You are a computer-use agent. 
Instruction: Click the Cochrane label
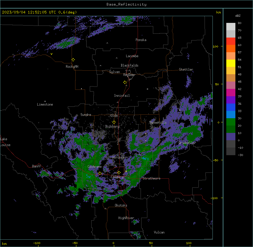[x=95, y=167]
